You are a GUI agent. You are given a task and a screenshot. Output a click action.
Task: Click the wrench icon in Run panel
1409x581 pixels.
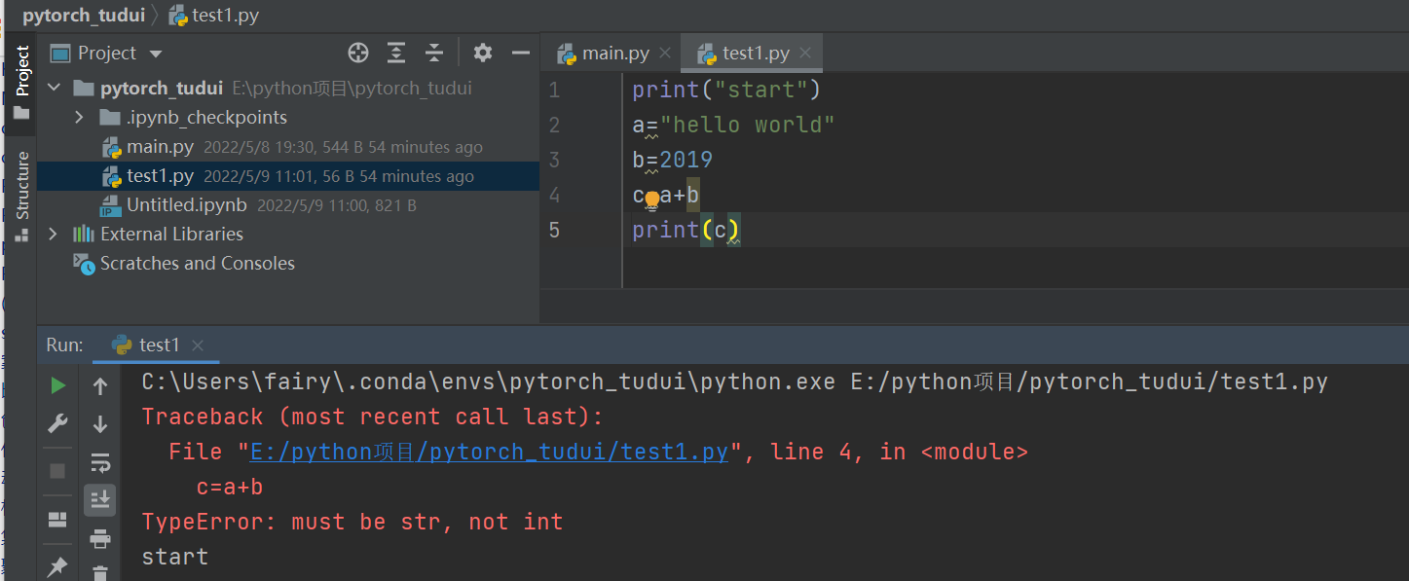coord(58,424)
